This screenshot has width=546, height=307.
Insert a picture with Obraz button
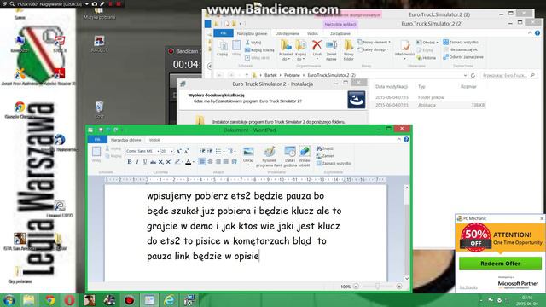point(248,155)
